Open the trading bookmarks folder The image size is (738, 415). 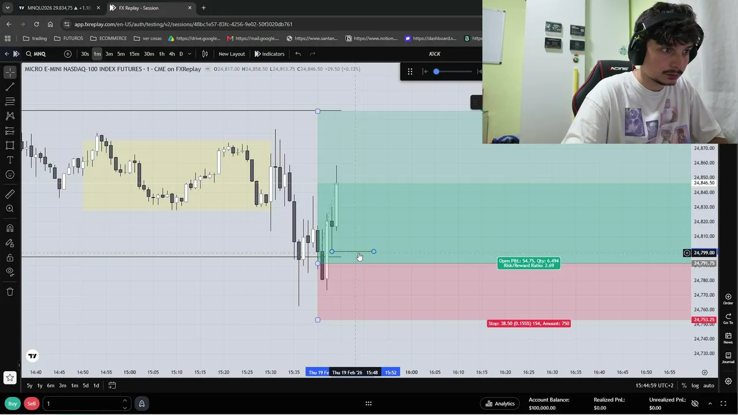(x=35, y=39)
